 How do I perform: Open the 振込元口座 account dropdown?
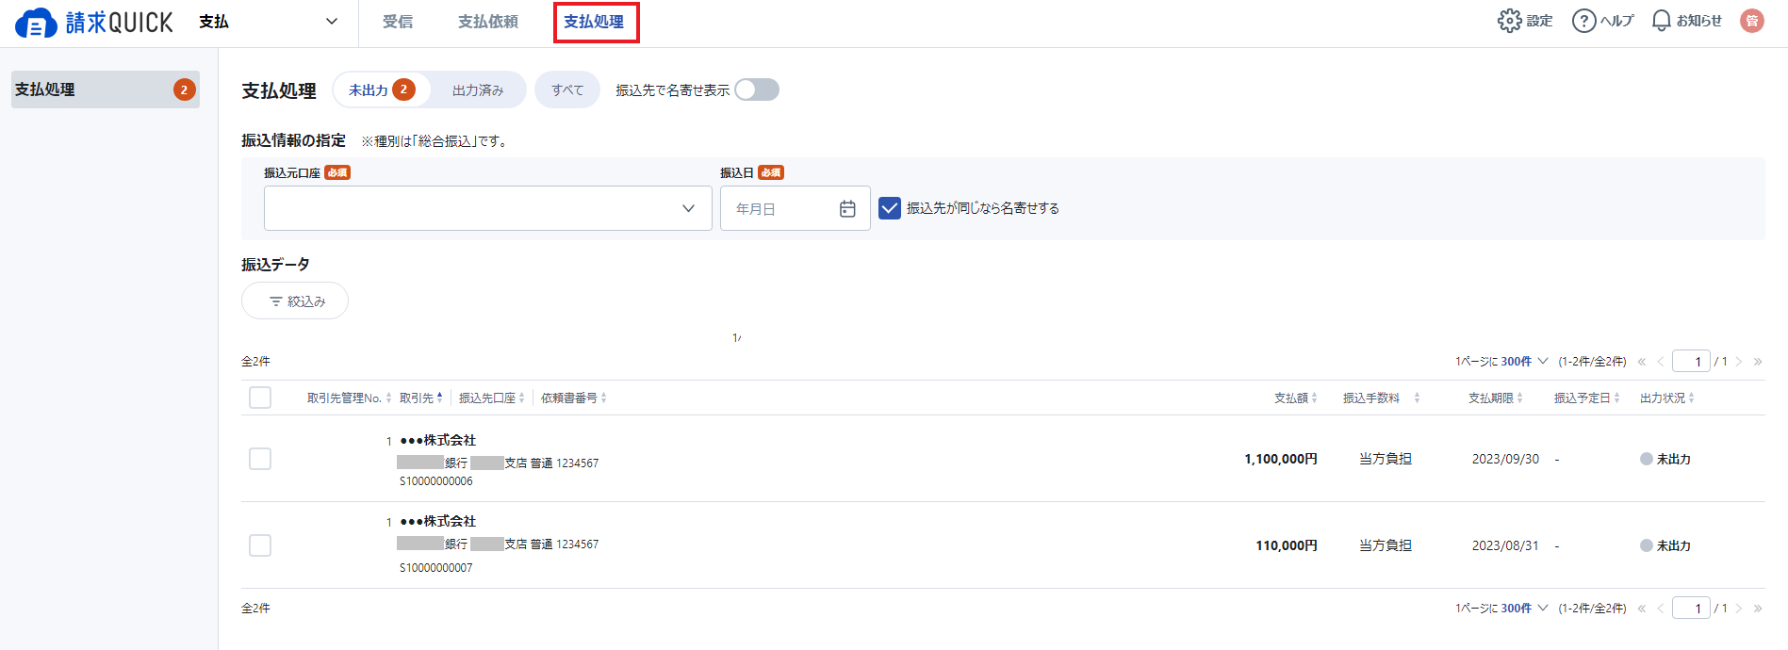click(x=488, y=208)
